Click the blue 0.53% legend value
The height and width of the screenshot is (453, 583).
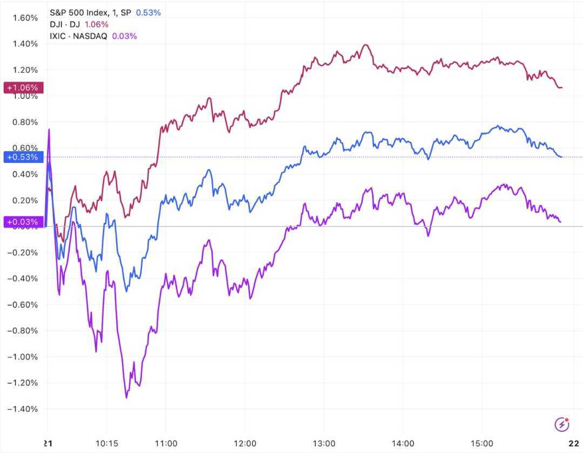coord(148,12)
